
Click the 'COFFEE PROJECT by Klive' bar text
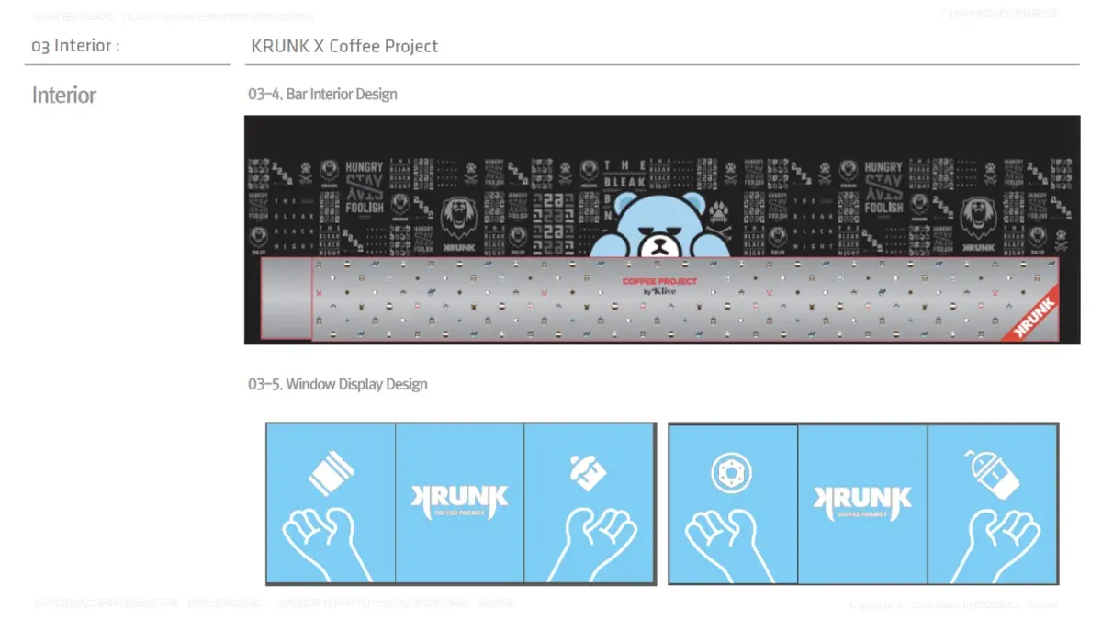(x=659, y=286)
